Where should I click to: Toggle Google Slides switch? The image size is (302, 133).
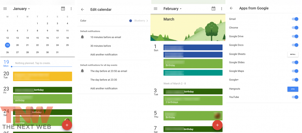(295, 62)
